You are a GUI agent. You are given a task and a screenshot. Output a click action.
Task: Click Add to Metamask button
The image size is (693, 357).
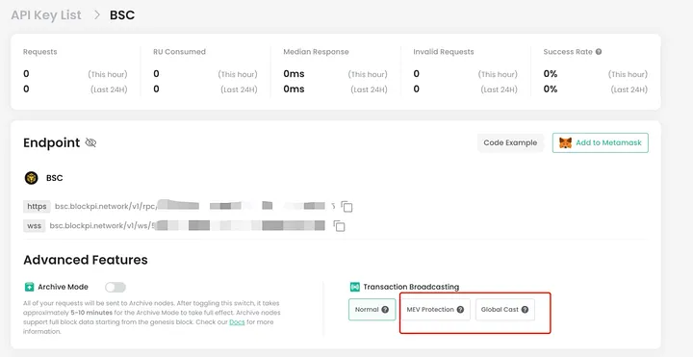point(601,142)
